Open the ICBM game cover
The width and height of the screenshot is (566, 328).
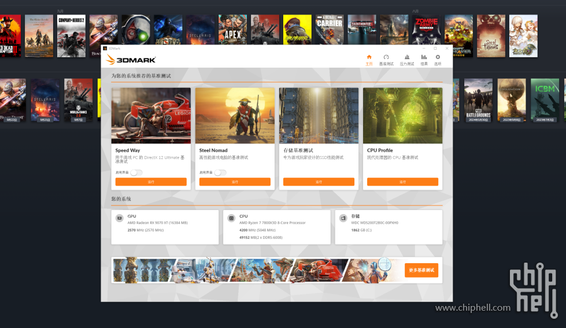click(x=545, y=99)
